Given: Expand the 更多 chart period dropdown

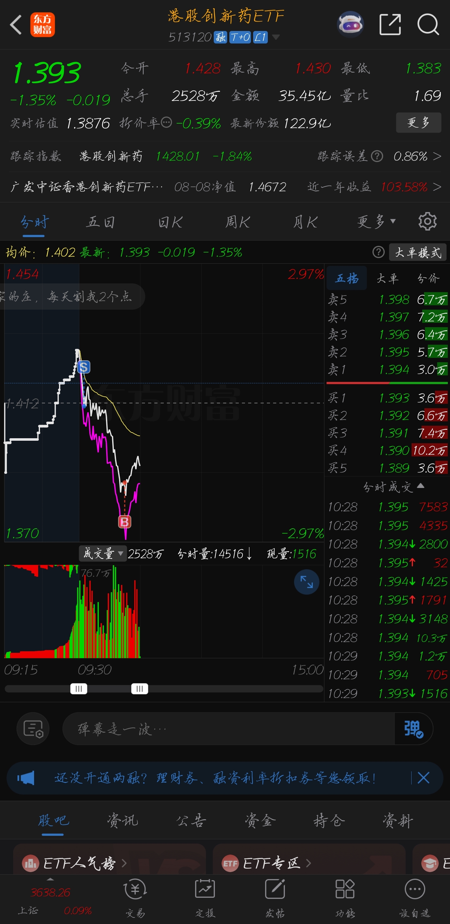Looking at the screenshot, I should tap(376, 222).
